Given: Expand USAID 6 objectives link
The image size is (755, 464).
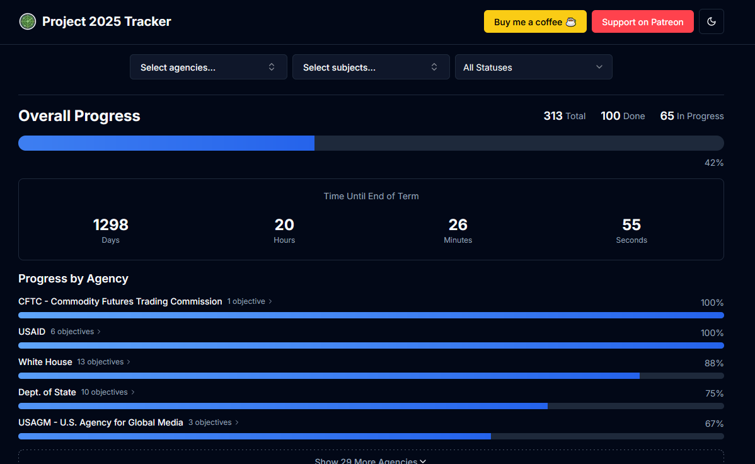Looking at the screenshot, I should point(76,332).
